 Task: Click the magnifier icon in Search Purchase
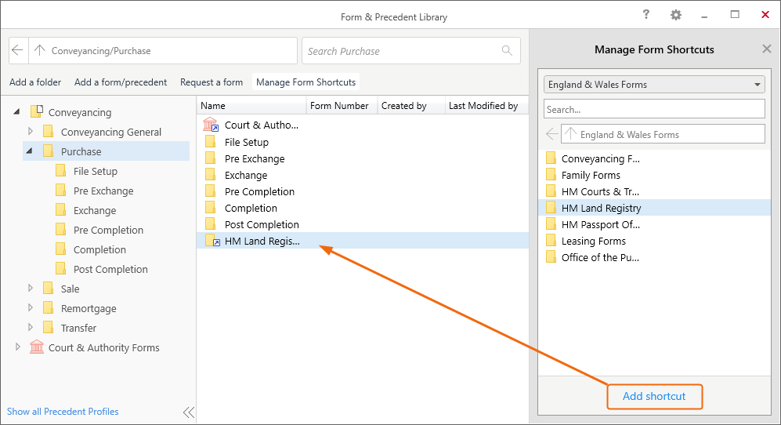(507, 50)
